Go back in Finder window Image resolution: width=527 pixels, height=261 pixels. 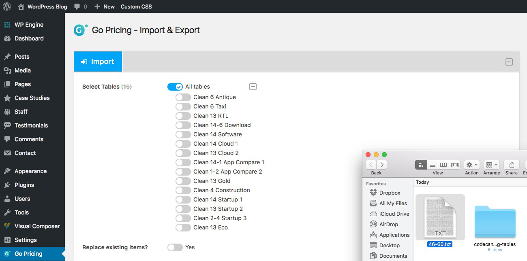pyautogui.click(x=371, y=165)
